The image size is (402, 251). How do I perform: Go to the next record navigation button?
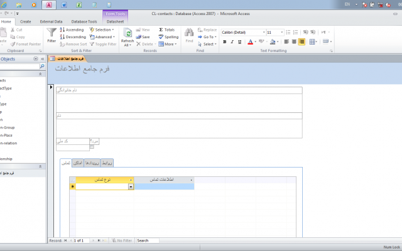(93, 240)
